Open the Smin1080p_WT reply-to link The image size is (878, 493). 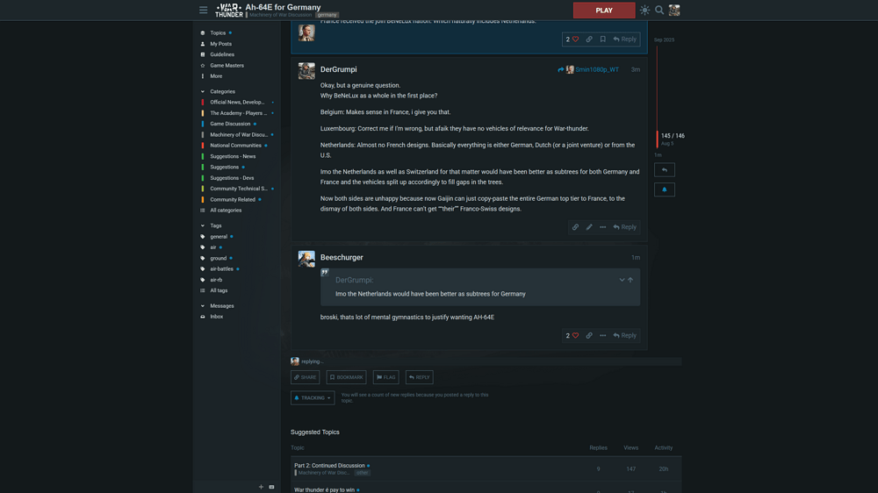[x=588, y=69]
